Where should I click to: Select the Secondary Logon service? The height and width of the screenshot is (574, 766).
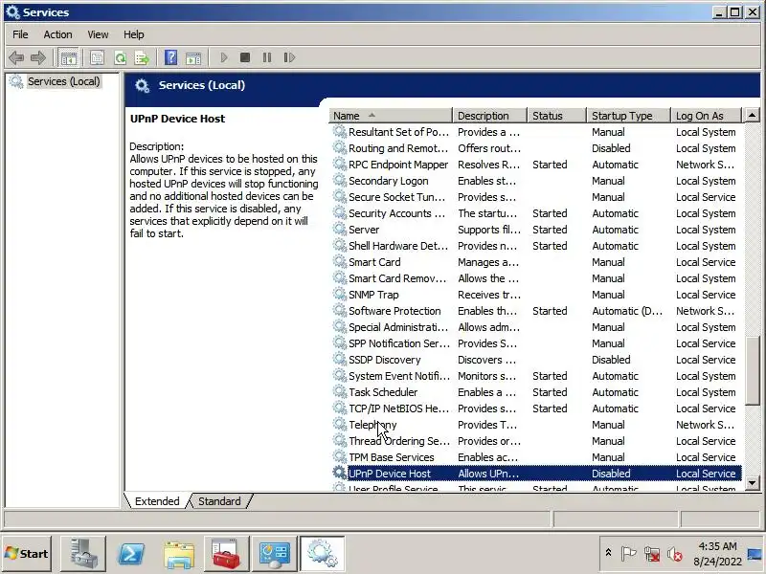click(535, 181)
